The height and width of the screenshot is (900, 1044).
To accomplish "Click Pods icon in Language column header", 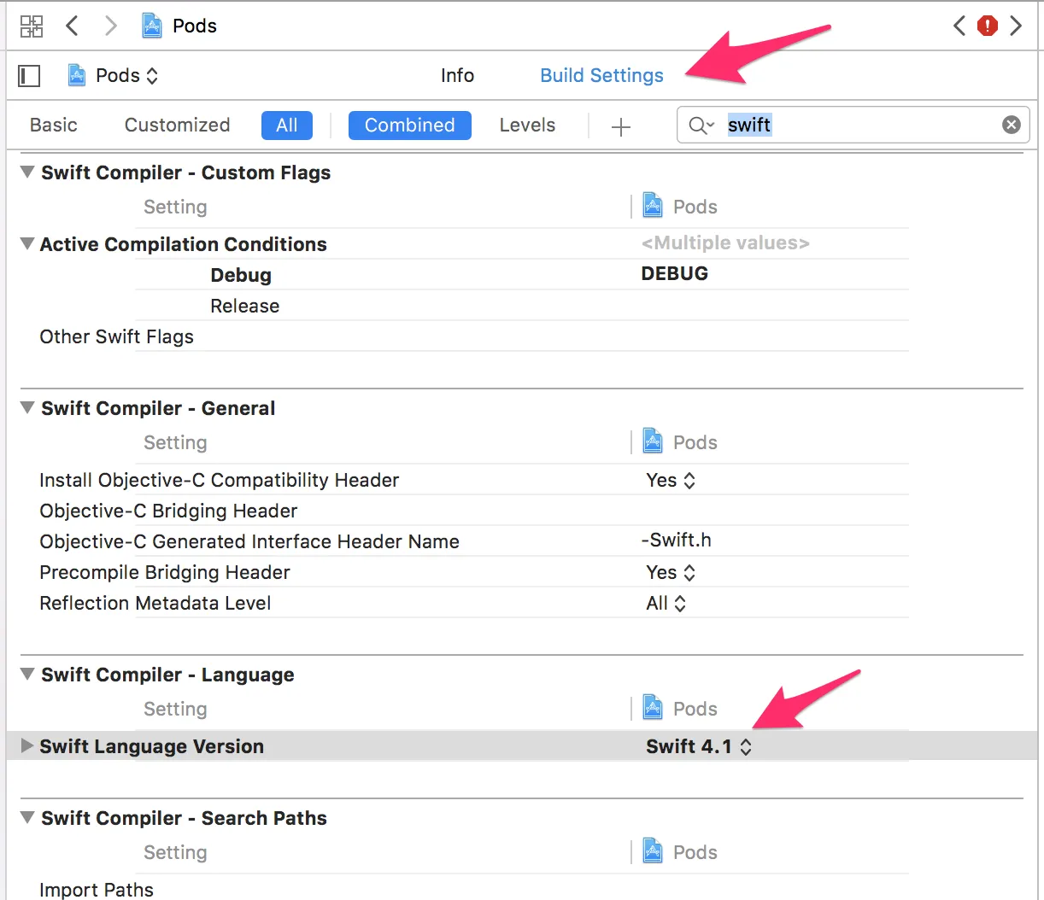I will tap(653, 707).
